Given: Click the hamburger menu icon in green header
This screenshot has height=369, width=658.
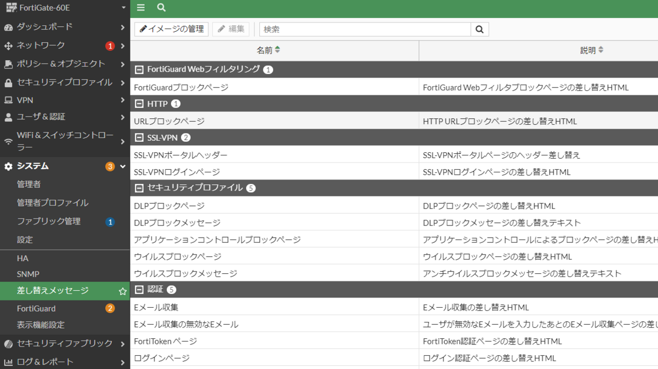Looking at the screenshot, I should click(141, 8).
